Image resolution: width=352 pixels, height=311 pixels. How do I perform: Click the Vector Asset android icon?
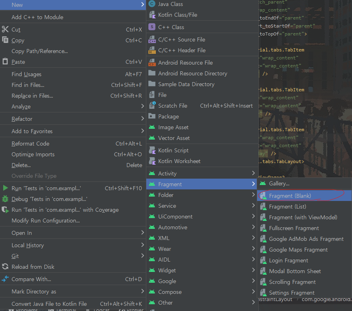click(x=152, y=138)
